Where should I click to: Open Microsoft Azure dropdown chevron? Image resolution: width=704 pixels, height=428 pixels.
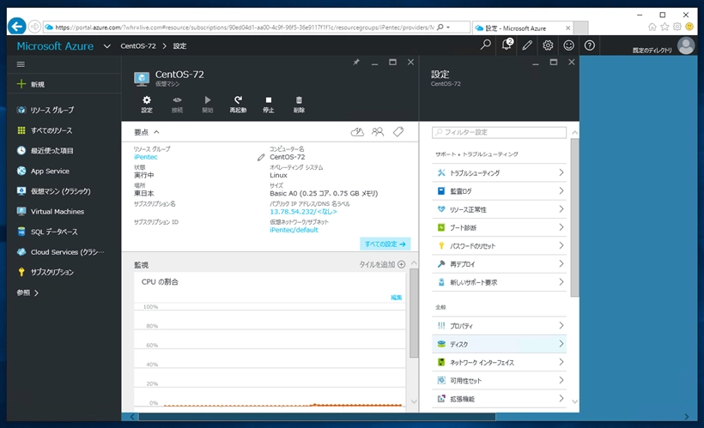point(106,46)
